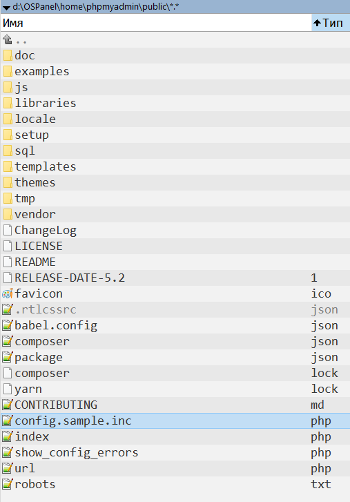The height and width of the screenshot is (502, 350).
Task: Click the composer lock file icon
Action: point(8,373)
